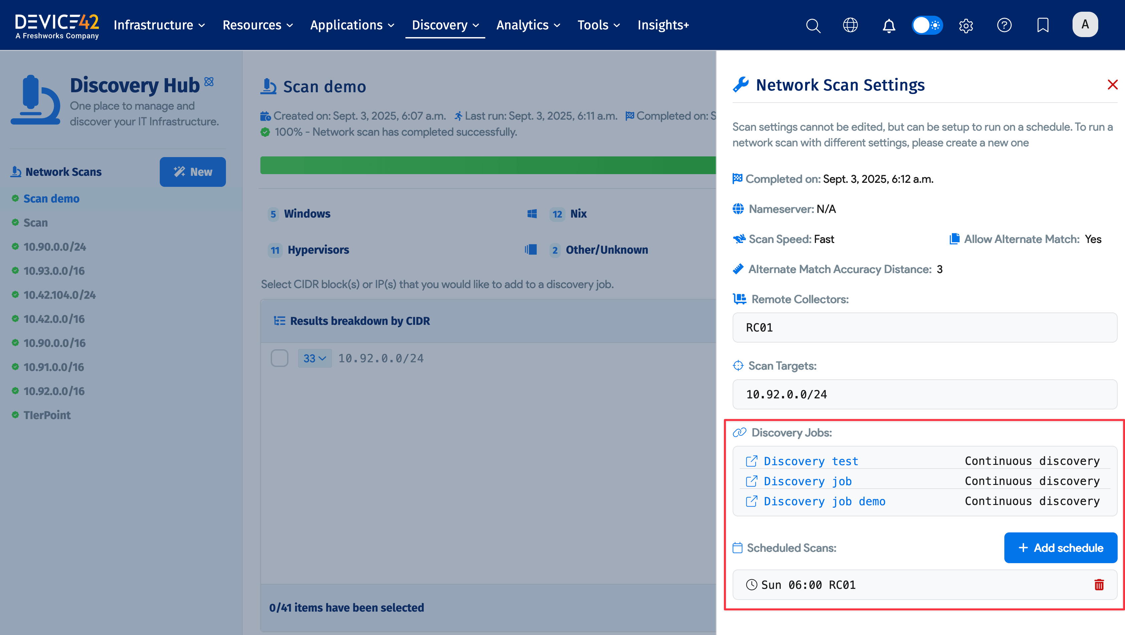Open search with the magnifier icon
The height and width of the screenshot is (635, 1125).
point(813,25)
